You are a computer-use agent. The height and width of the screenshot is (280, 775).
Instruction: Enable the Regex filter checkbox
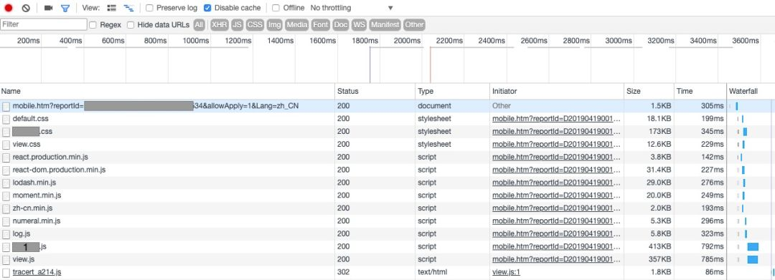[93, 24]
